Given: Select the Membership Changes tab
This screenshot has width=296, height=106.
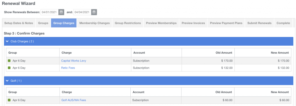Looking at the screenshot, I should (95, 23).
